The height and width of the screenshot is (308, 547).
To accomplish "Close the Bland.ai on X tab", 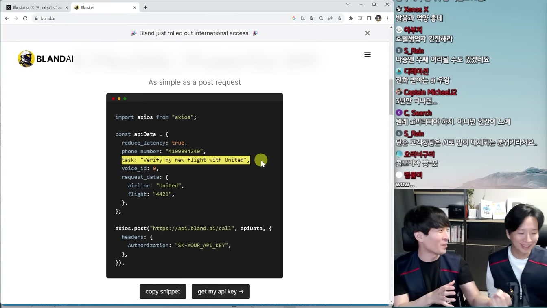I will [x=67, y=7].
